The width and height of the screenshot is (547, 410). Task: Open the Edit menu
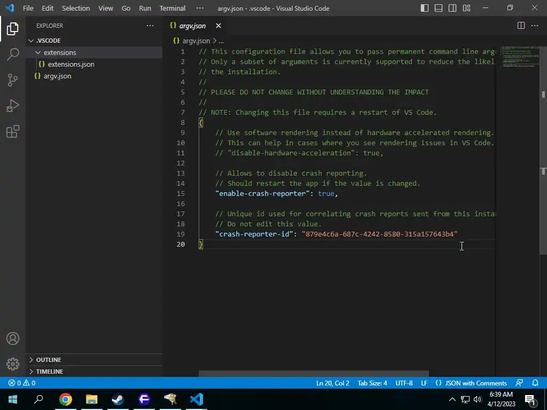[x=48, y=8]
